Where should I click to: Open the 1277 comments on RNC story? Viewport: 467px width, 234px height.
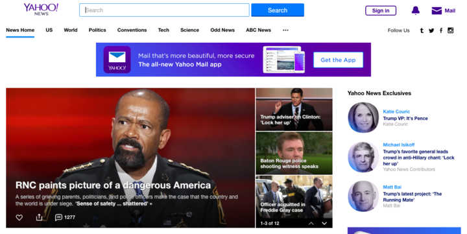(x=65, y=217)
